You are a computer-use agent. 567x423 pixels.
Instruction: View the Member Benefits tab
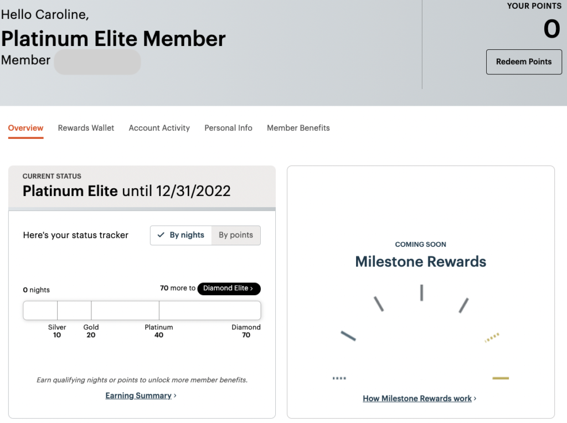point(298,128)
